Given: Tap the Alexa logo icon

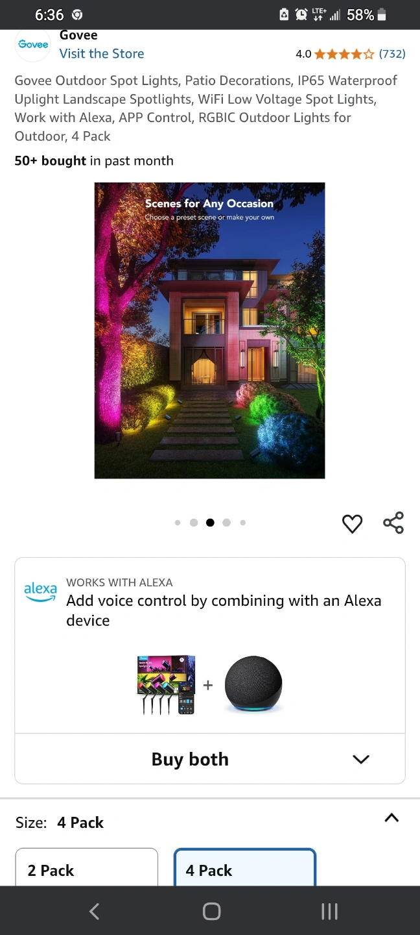Looking at the screenshot, I should 40,592.
